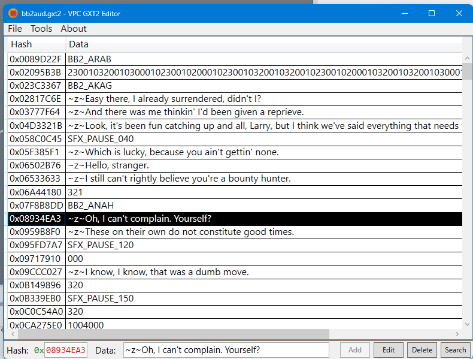Screen dimensions: 473x359
Task: Click hash cell 0x09CCC027
Action: tap(36, 271)
